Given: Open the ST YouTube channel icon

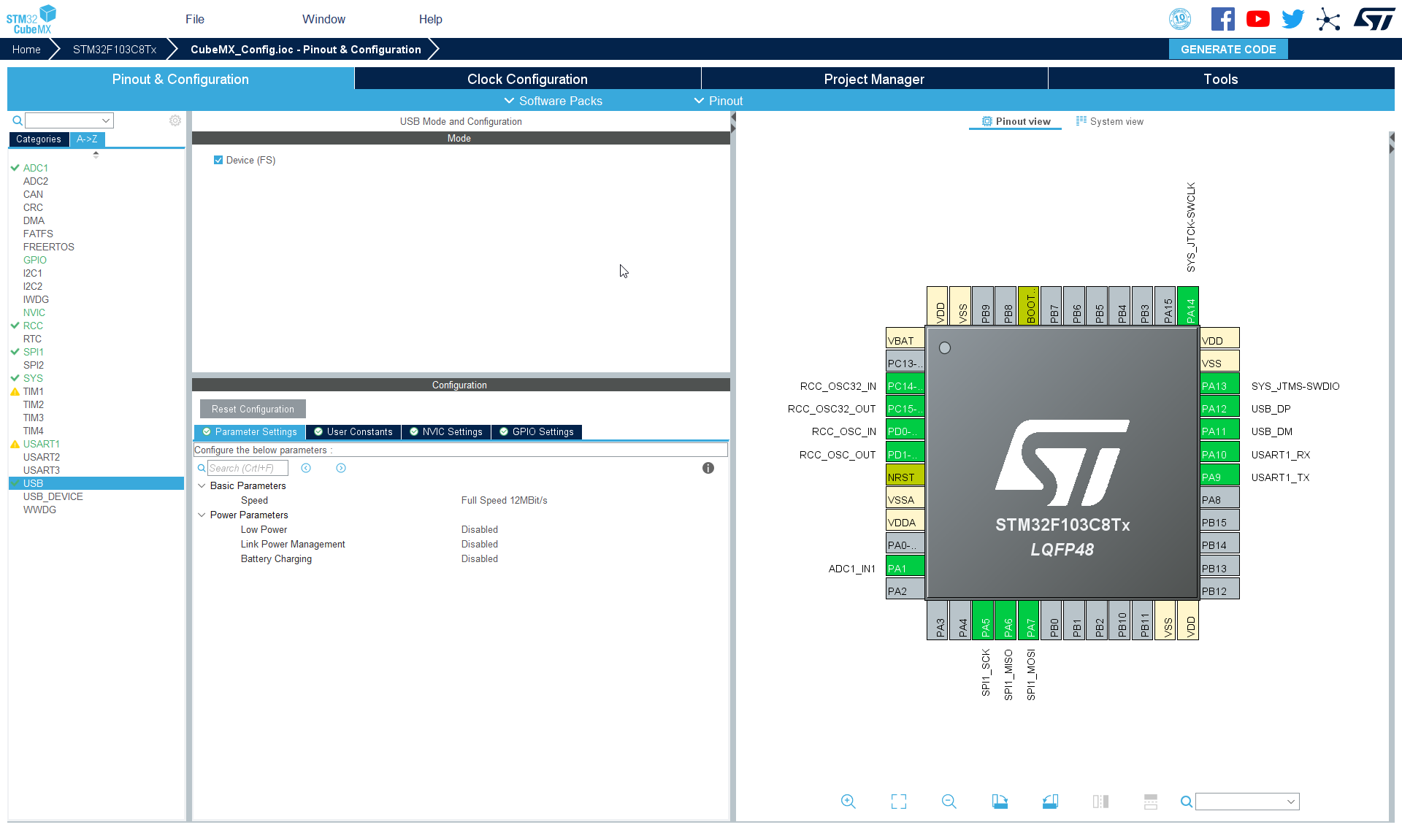Looking at the screenshot, I should (1257, 19).
